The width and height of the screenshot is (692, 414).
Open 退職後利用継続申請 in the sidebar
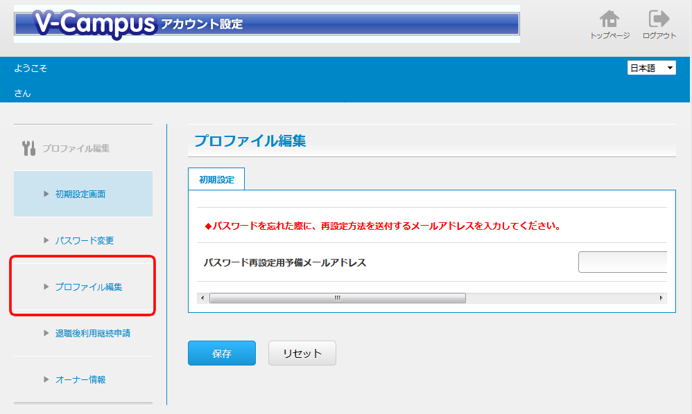click(x=93, y=334)
